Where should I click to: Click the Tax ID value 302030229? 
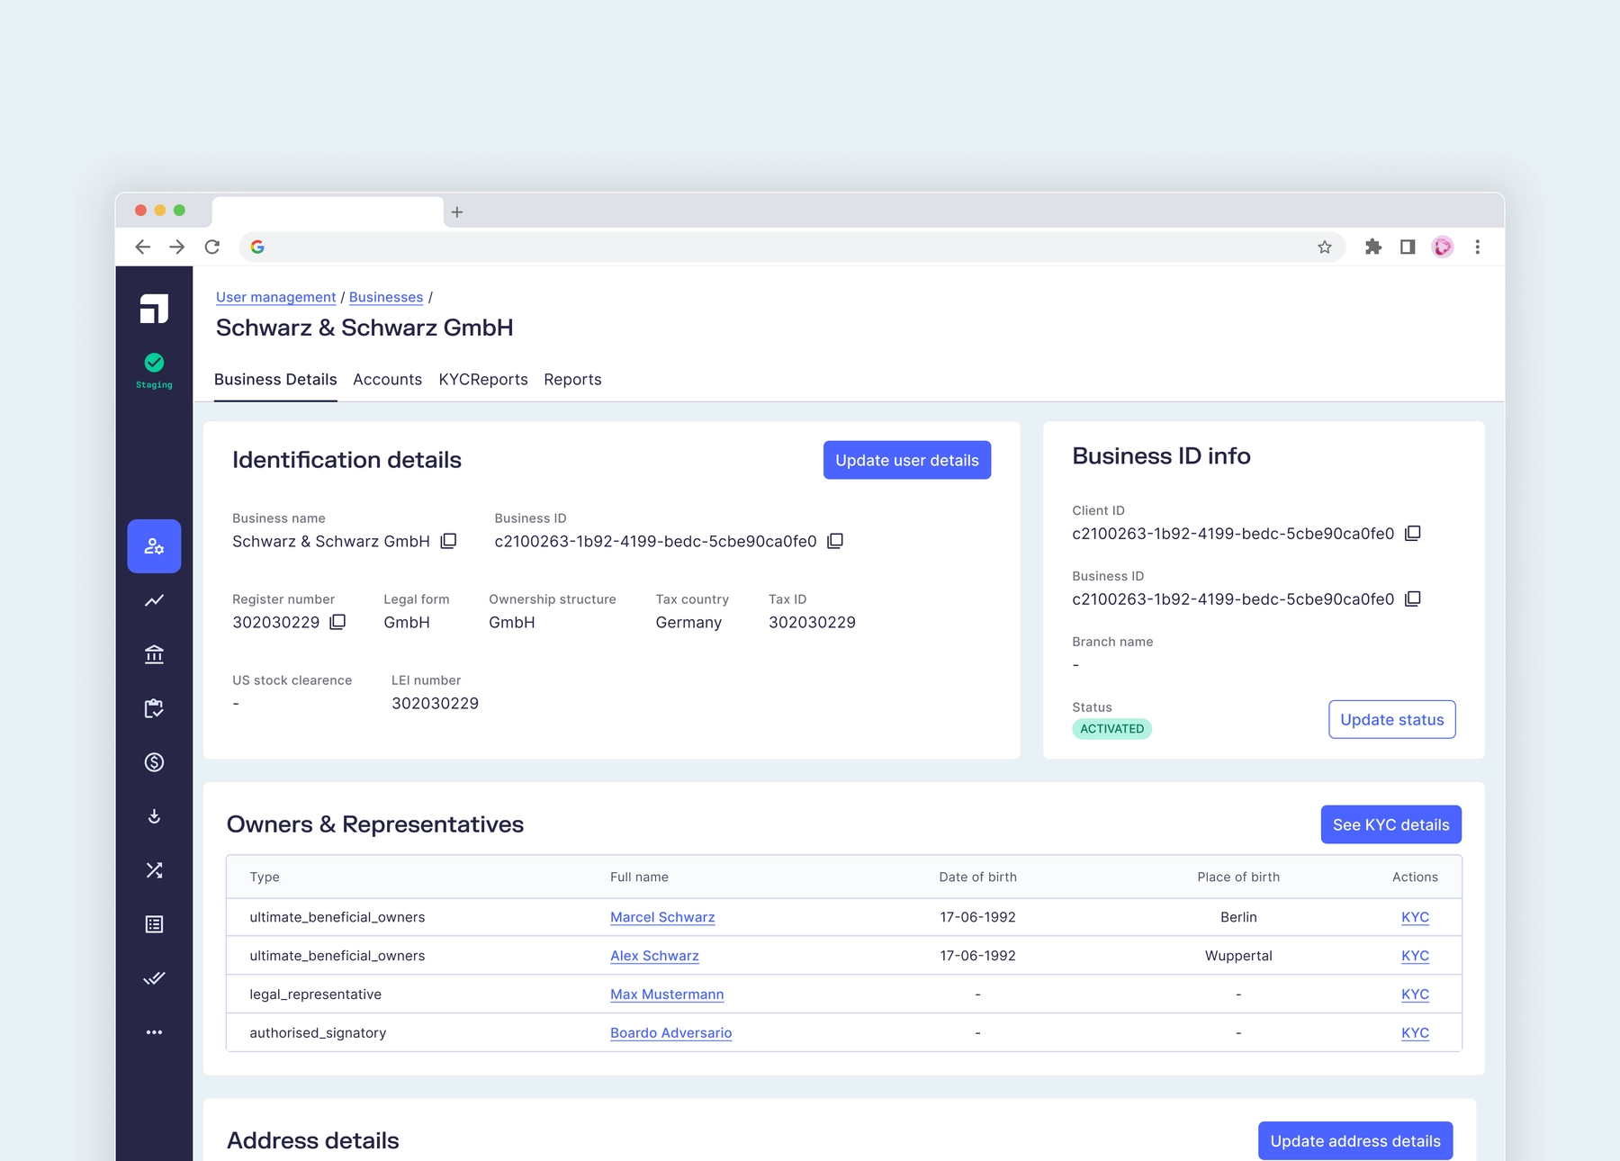point(812,623)
